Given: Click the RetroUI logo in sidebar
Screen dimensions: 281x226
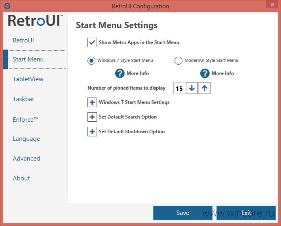Looking at the screenshot, I should 36,21.
